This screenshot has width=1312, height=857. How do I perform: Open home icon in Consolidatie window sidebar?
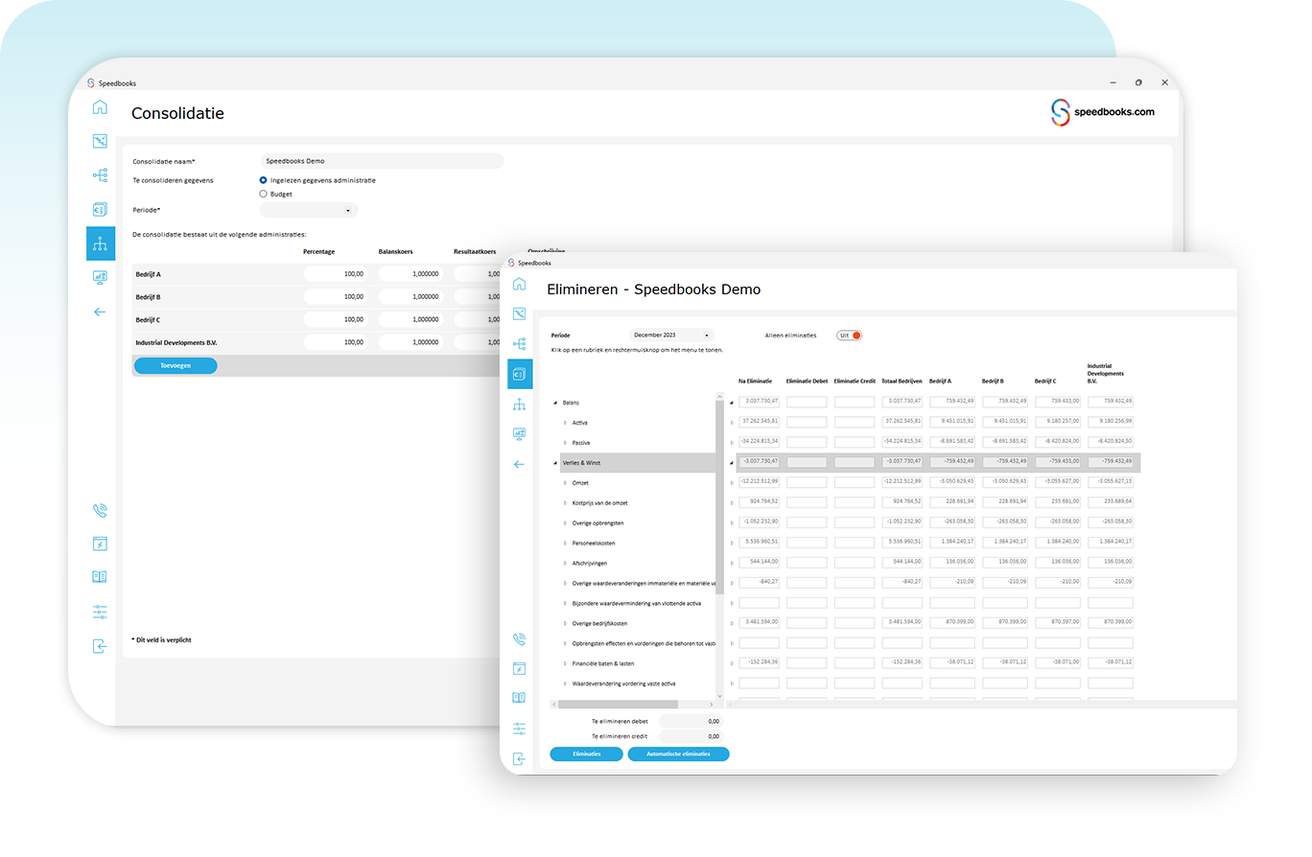(100, 106)
